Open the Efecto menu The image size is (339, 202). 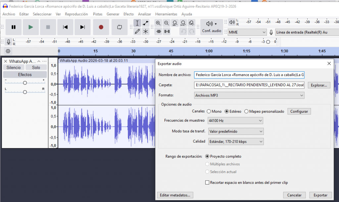pos(128,14)
